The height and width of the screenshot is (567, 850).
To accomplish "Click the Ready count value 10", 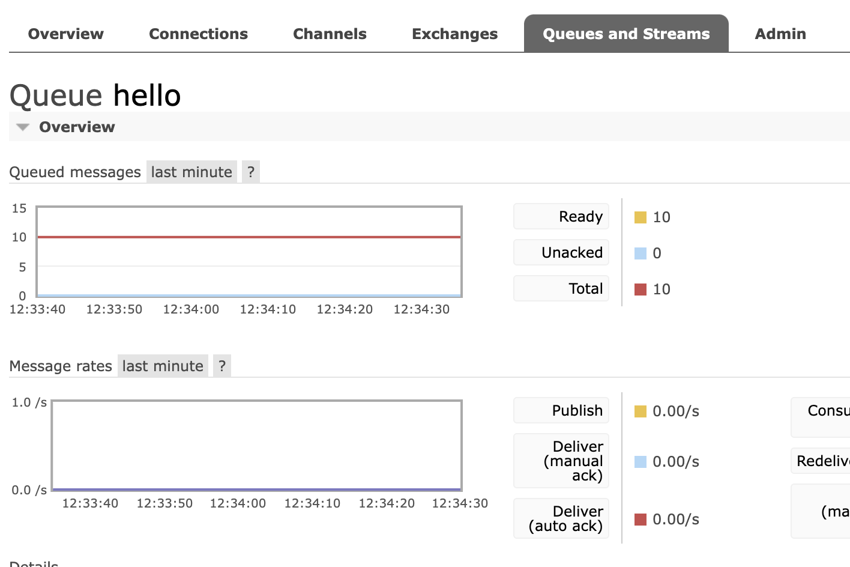I will click(x=662, y=217).
